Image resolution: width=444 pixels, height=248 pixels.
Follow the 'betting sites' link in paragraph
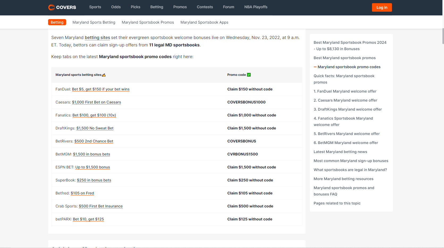tap(97, 38)
